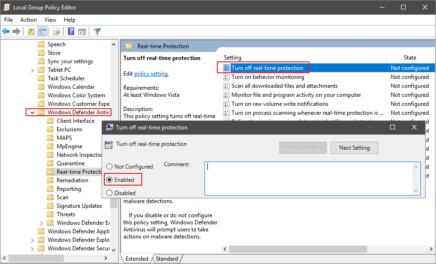
Task: Toggle Show/Hide Console Tree toolbar icon
Action: 43,32
